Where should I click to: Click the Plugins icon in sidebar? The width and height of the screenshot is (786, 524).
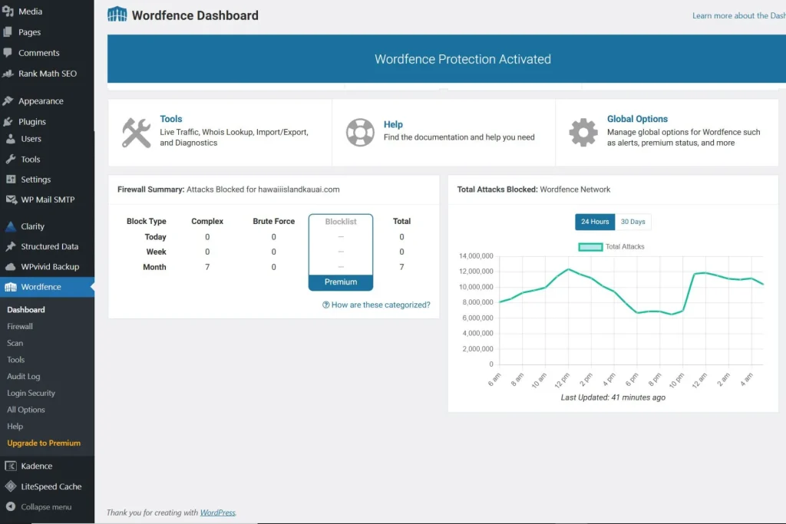(9, 121)
